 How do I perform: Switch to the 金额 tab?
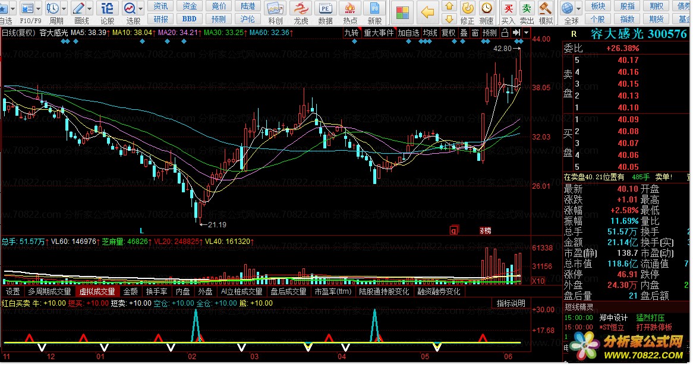(x=130, y=291)
